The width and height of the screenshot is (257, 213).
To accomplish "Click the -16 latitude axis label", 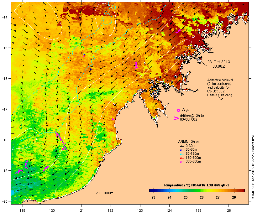I will [4, 79].
